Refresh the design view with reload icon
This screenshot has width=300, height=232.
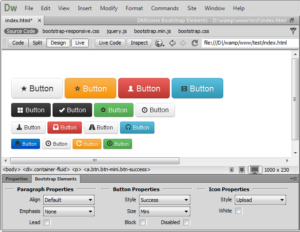click(194, 43)
